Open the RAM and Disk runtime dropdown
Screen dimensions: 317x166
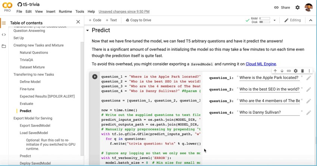coord(275,20)
